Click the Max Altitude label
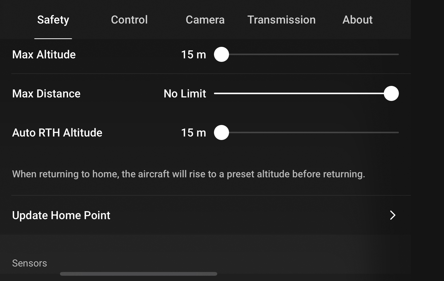Screen dimensions: 444x281 click(x=44, y=55)
